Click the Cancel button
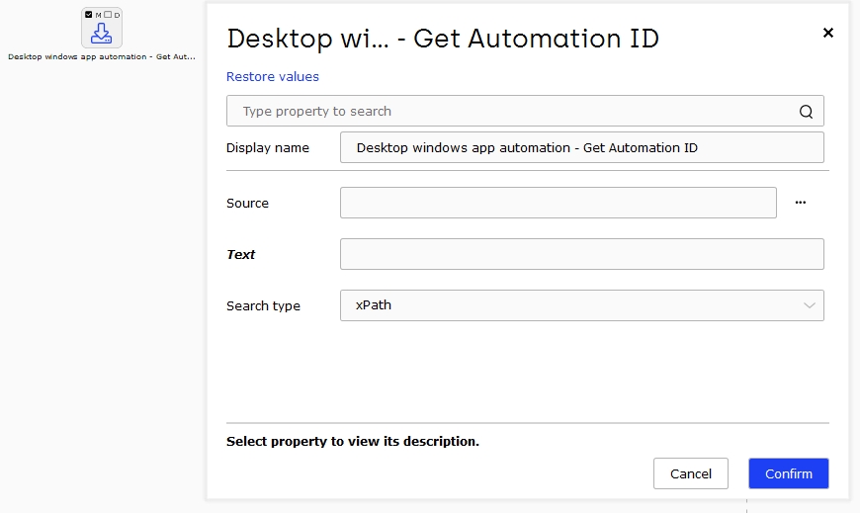Screen dimensions: 860x513 691,473
